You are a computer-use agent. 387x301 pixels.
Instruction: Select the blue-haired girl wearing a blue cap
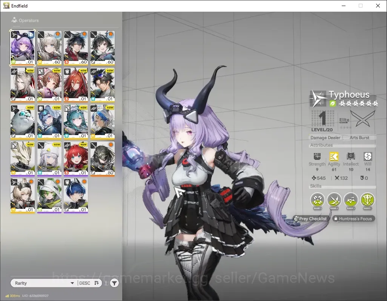tap(49, 122)
